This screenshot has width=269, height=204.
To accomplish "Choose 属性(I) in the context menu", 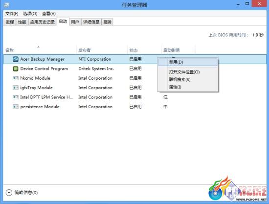I will [188, 87].
